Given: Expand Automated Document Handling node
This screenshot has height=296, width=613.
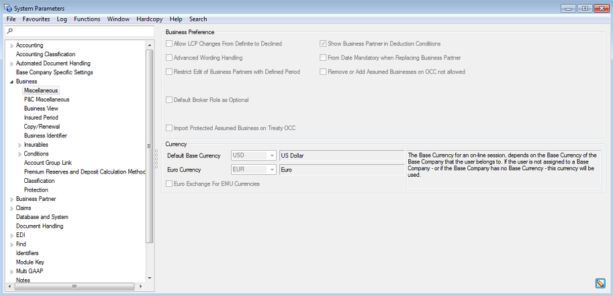Looking at the screenshot, I should click(11, 64).
